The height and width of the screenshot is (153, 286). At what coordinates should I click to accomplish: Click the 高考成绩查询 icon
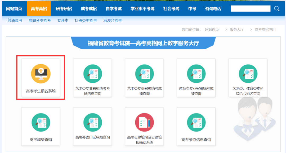41,122
